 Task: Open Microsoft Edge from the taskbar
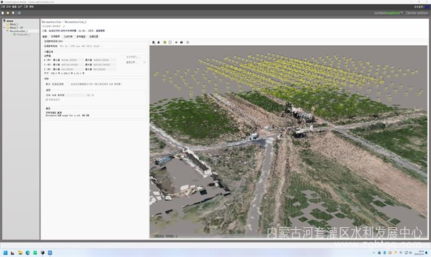pyautogui.click(x=28, y=253)
